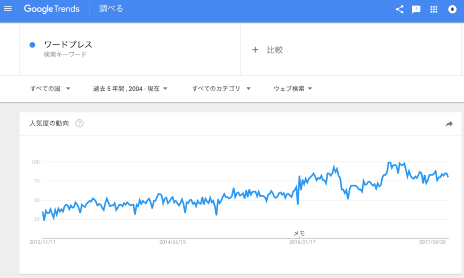Image resolution: width=464 pixels, height=278 pixels.
Task: Click the 25 y-axis value
Action: coord(37,219)
